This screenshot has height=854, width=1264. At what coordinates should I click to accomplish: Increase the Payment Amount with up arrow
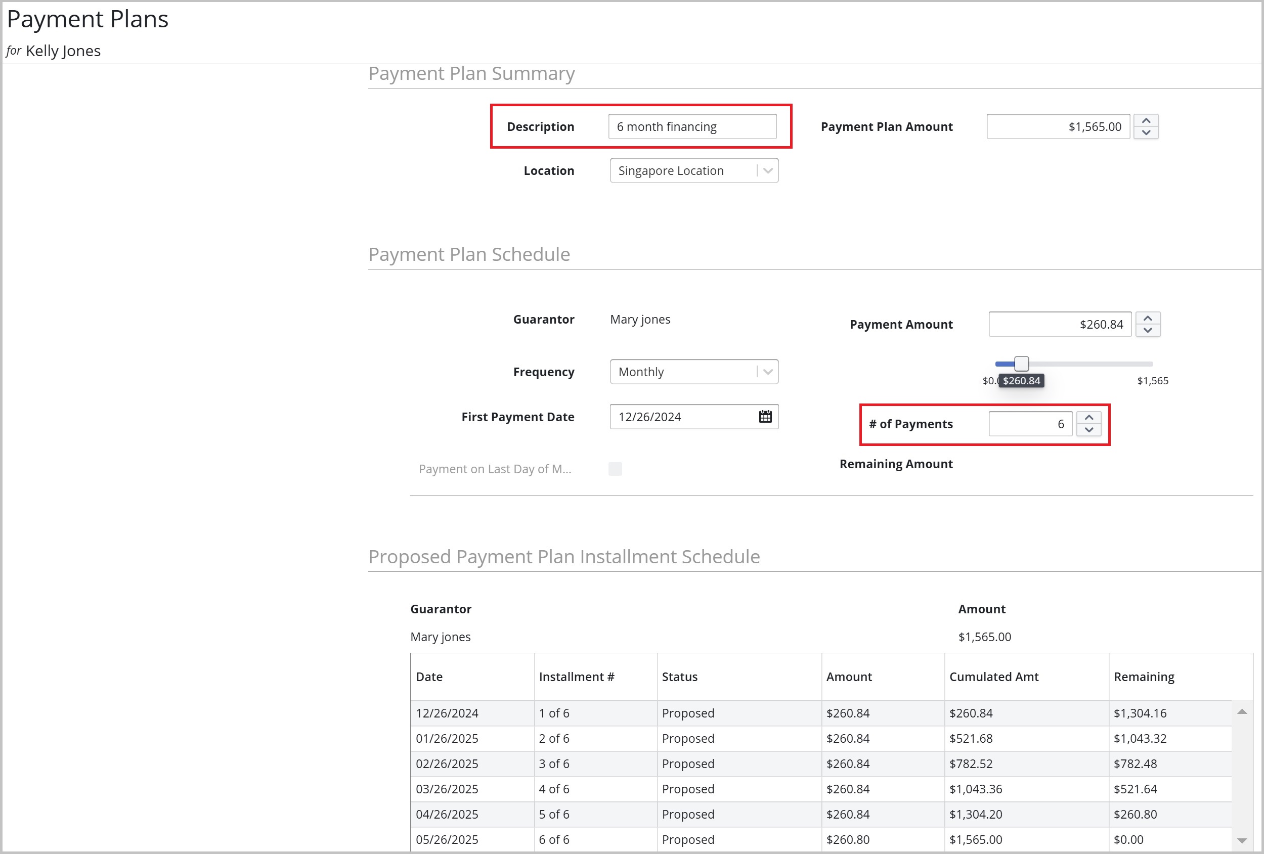1148,319
